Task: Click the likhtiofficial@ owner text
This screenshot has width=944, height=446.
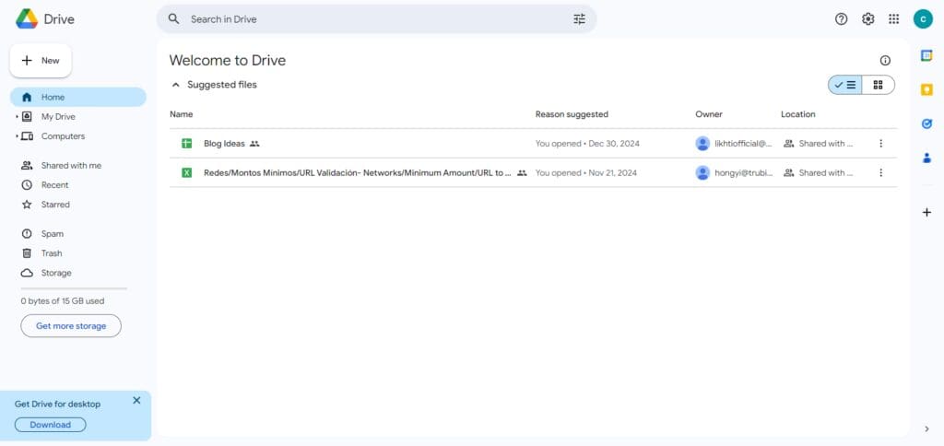Action: click(x=744, y=144)
